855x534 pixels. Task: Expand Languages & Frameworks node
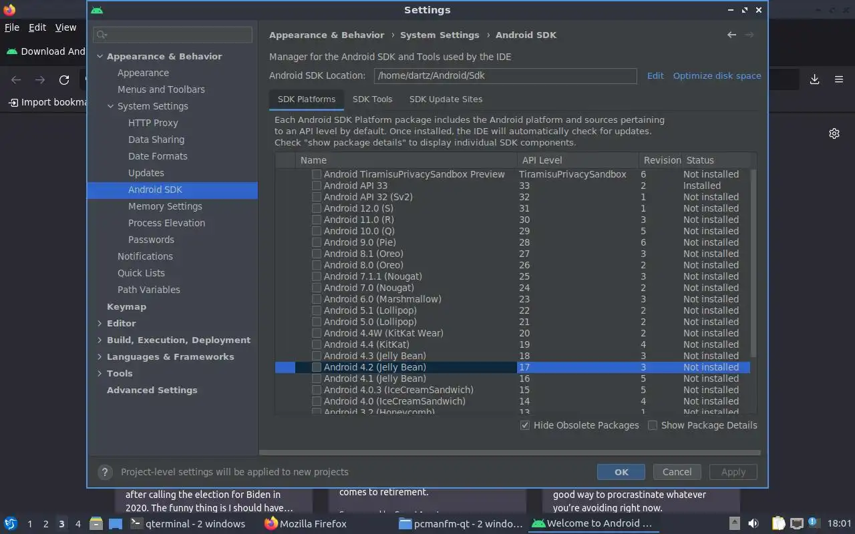tap(100, 356)
